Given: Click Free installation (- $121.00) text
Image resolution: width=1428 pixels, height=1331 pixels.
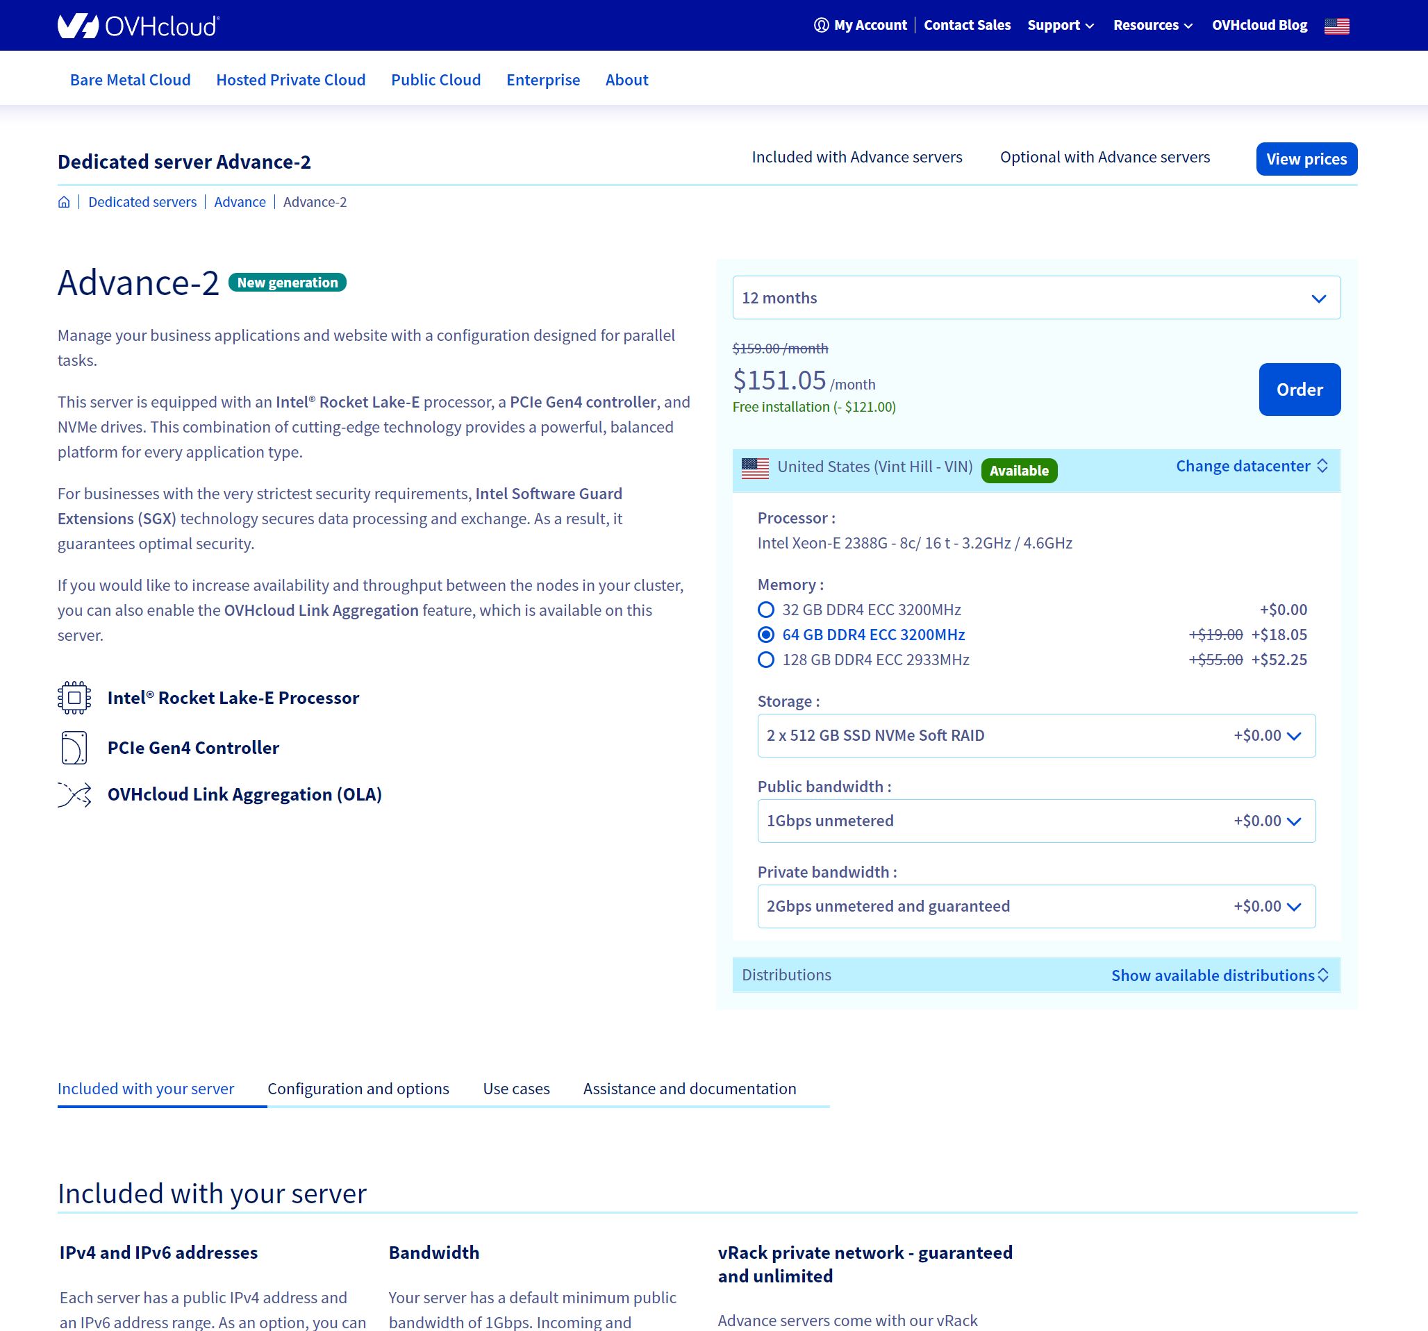Looking at the screenshot, I should pyautogui.click(x=814, y=407).
